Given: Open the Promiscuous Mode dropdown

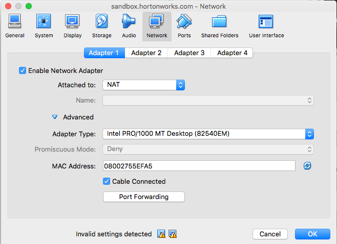Looking at the screenshot, I should point(208,149).
